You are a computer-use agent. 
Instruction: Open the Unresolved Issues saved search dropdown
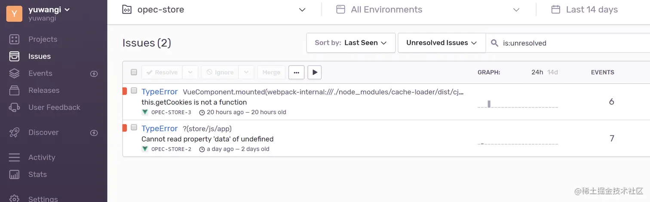441,43
